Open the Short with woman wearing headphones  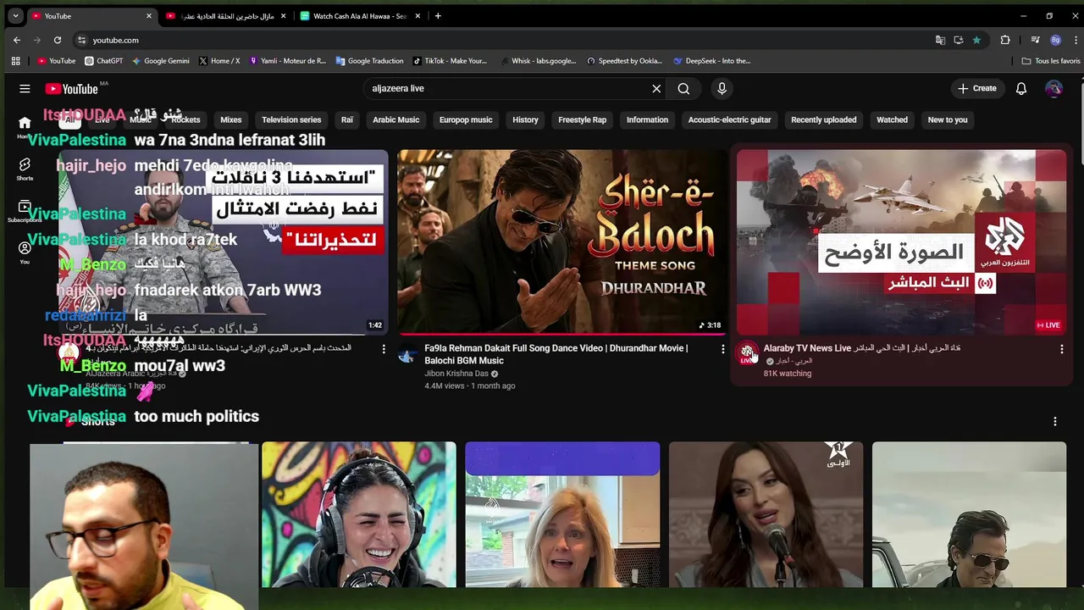point(359,514)
